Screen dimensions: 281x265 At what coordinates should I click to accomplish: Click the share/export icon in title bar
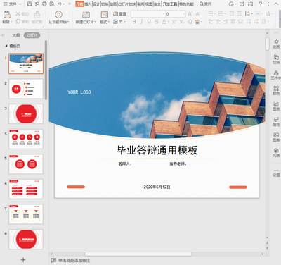242,4
